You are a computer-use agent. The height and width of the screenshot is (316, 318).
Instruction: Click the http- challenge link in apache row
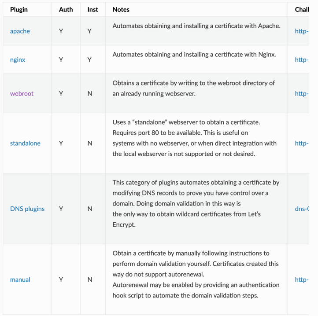click(302, 31)
